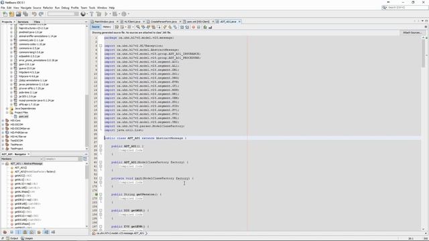This screenshot has height=241, width=429.
Task: Expand the HIS-Core project node
Action: [x=3, y=120]
